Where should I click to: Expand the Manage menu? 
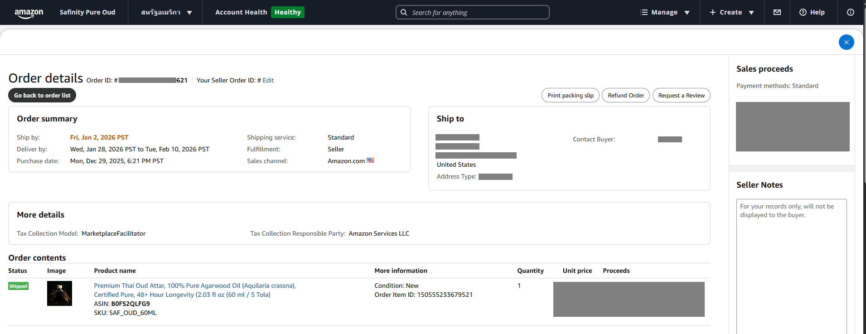(x=665, y=12)
